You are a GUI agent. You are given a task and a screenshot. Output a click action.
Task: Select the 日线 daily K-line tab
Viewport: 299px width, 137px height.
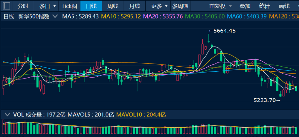coord(91,6)
